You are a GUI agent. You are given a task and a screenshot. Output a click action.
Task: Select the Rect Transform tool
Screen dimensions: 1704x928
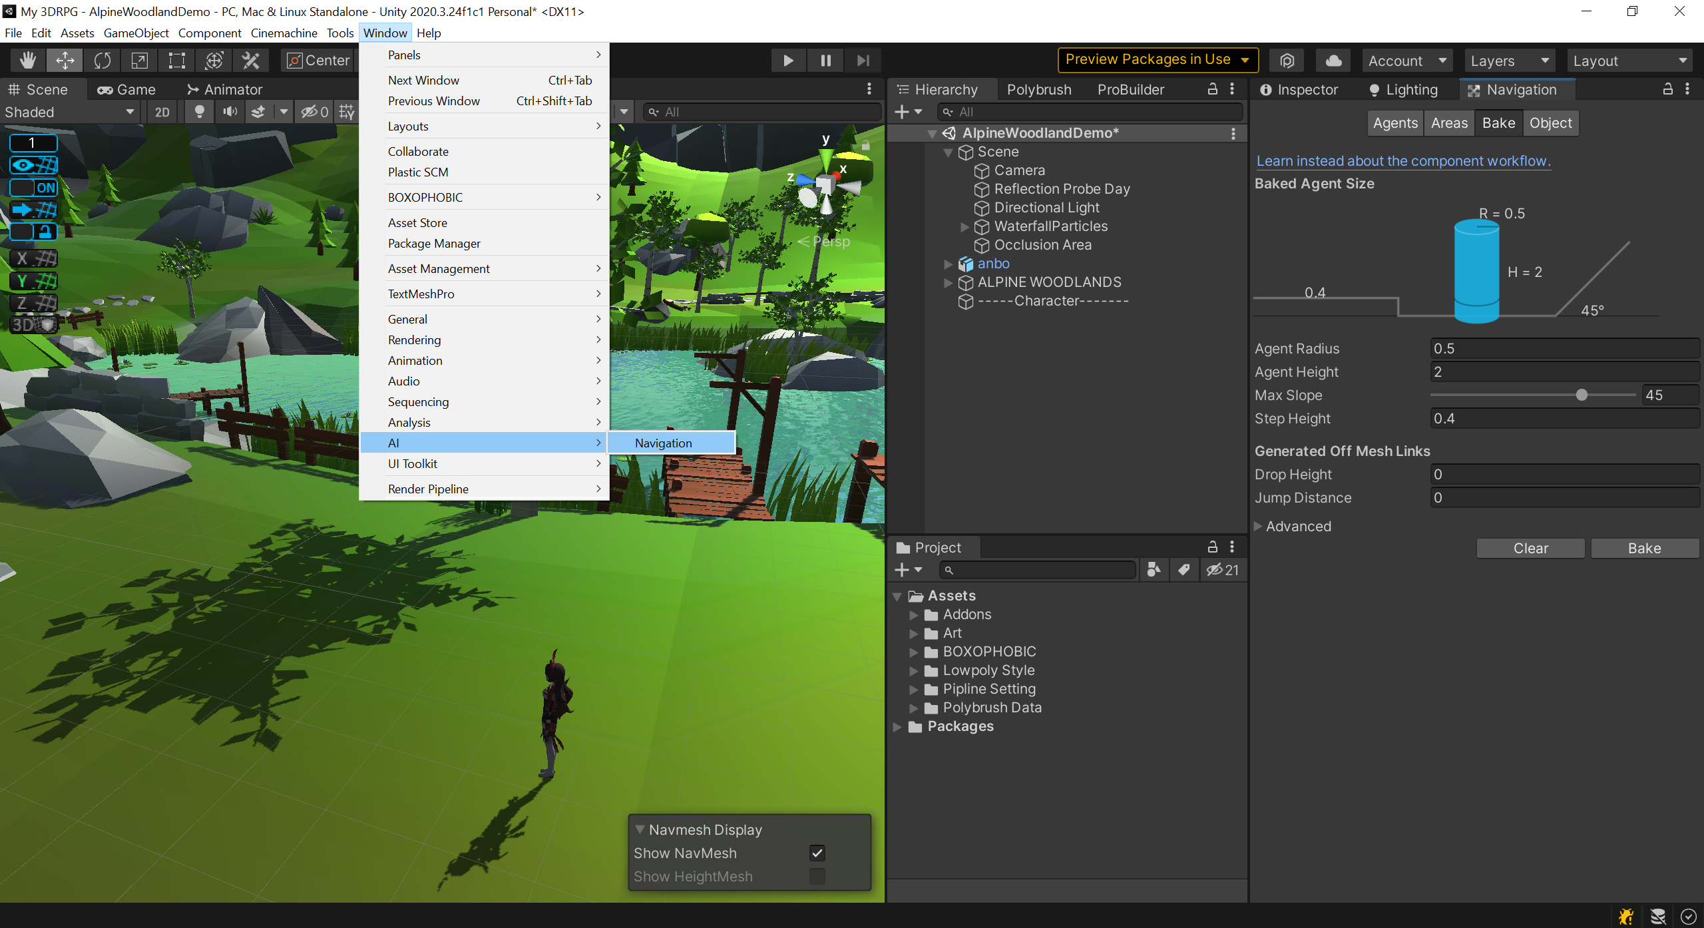(176, 61)
